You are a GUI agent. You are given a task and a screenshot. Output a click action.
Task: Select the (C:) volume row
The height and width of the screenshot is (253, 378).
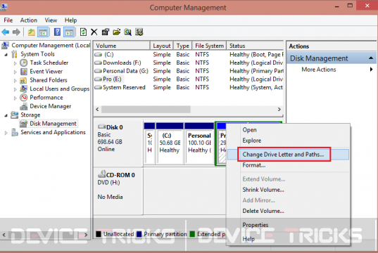tap(189, 55)
